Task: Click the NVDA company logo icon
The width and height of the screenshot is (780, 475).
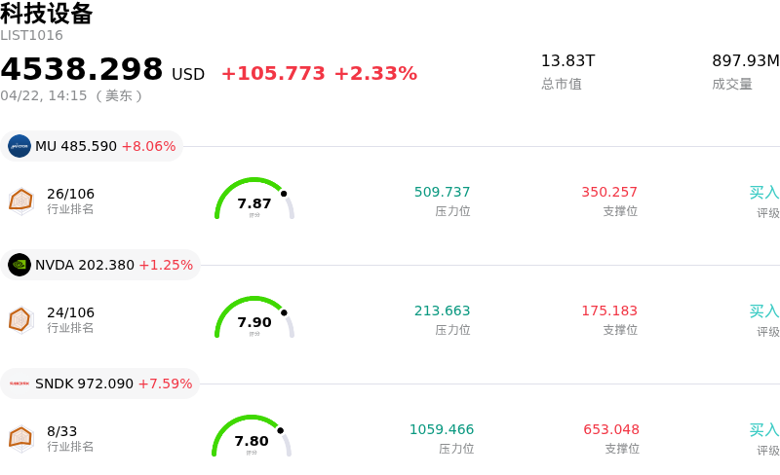Action: click(19, 265)
